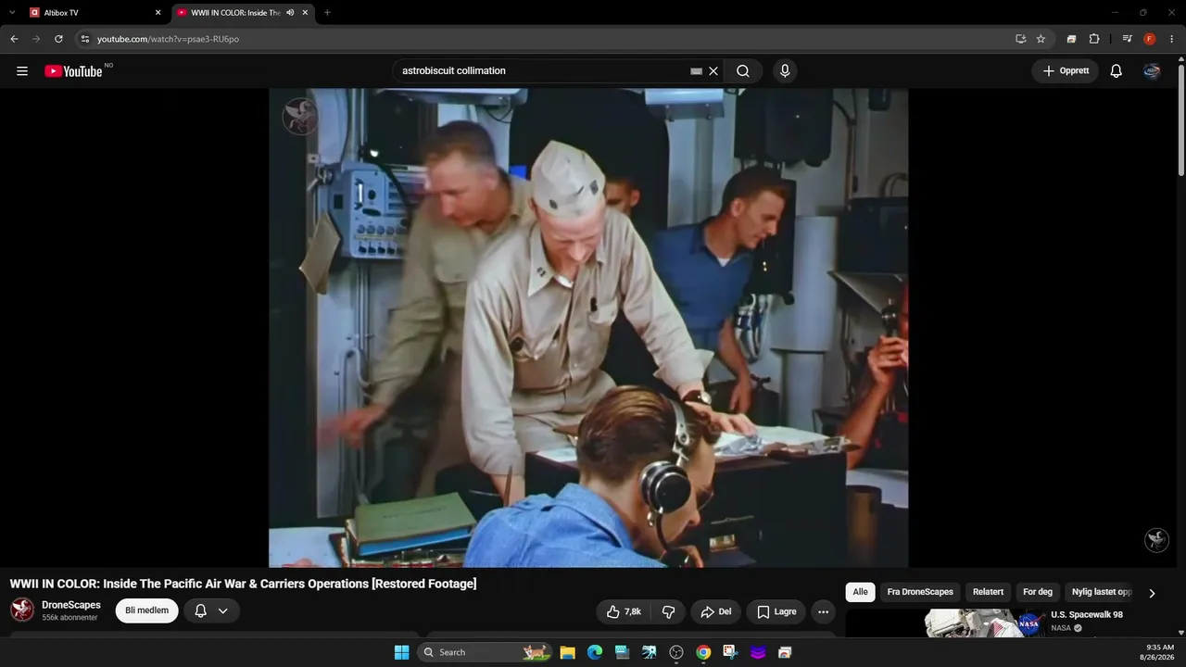Expand the subscription notification options chevron
The height and width of the screenshot is (667, 1186).
pos(223,611)
